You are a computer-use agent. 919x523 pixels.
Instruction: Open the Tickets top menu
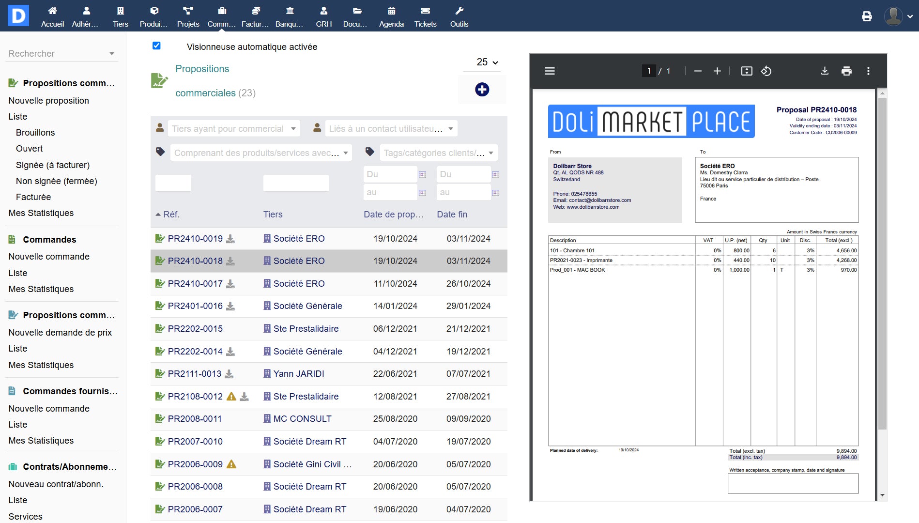click(425, 16)
